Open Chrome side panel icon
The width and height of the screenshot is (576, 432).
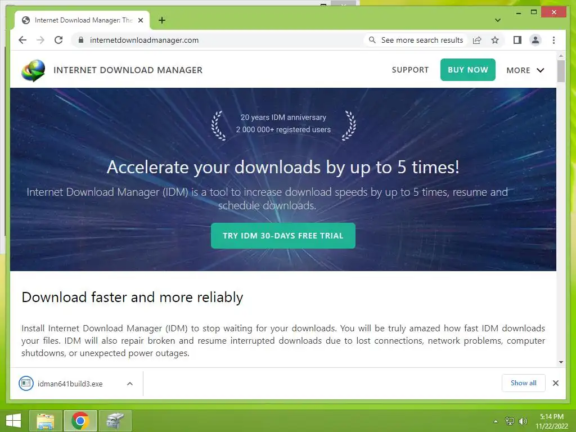click(x=517, y=40)
